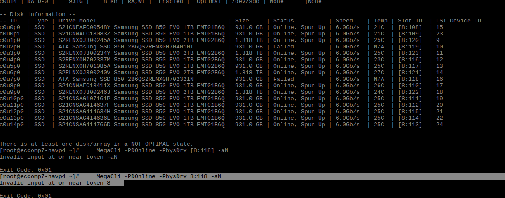Click the 'Invalid input at or near token 8' message
This screenshot has height=198, width=505.
55,183
